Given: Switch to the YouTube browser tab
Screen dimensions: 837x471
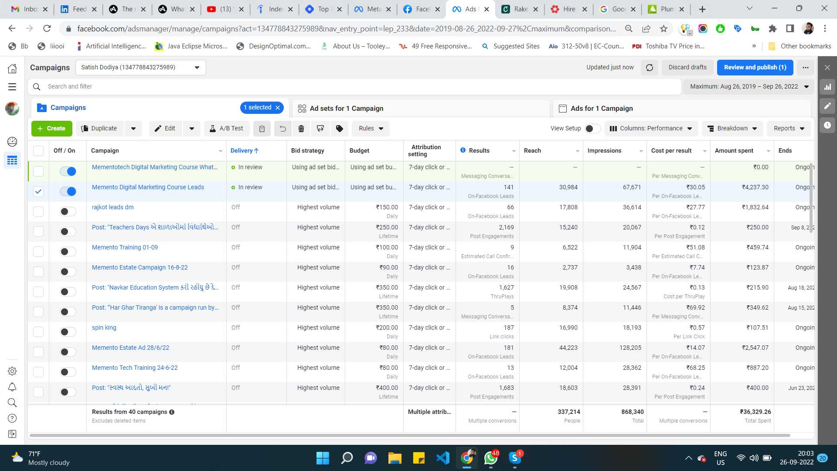Looking at the screenshot, I should 225,9.
